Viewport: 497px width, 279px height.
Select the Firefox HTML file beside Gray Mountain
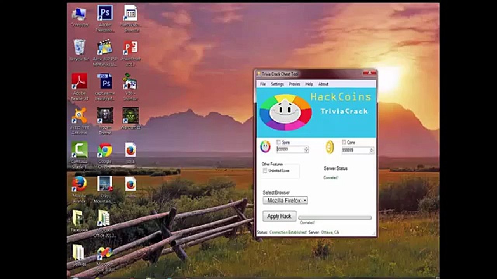tap(130, 184)
